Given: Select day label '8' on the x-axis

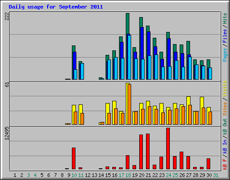Looking at the screenshot, I should [62, 175].
